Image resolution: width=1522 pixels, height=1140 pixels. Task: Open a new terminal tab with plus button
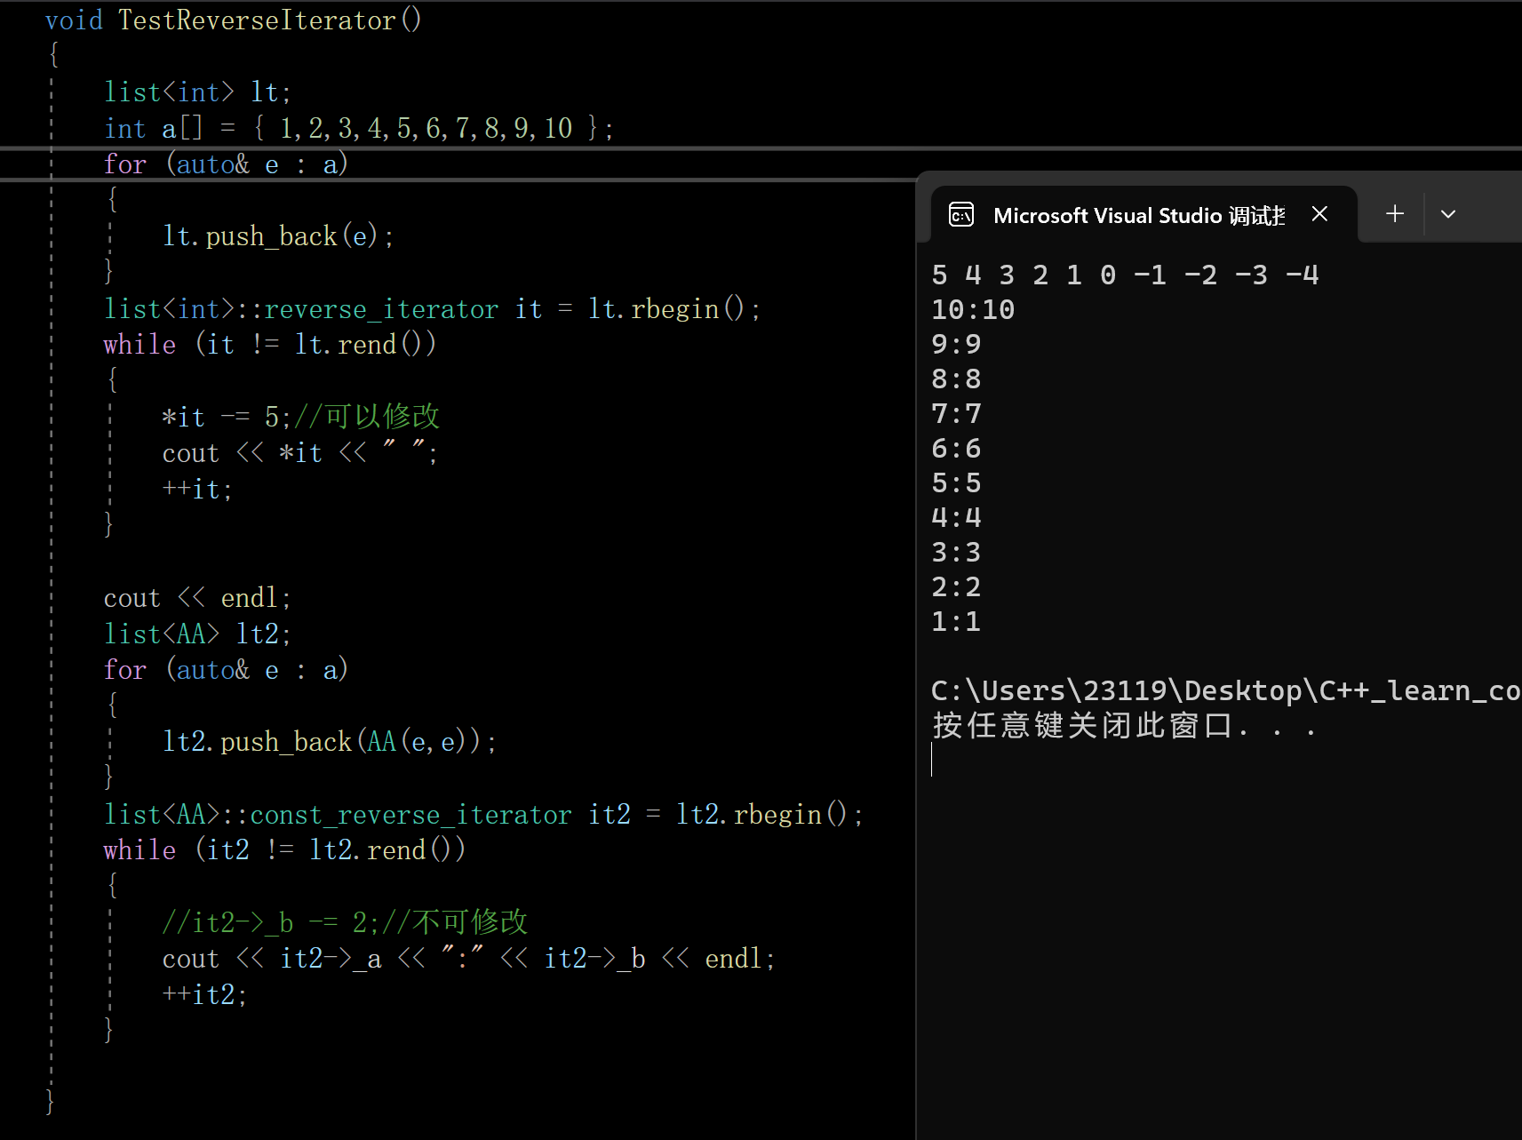pyautogui.click(x=1395, y=214)
